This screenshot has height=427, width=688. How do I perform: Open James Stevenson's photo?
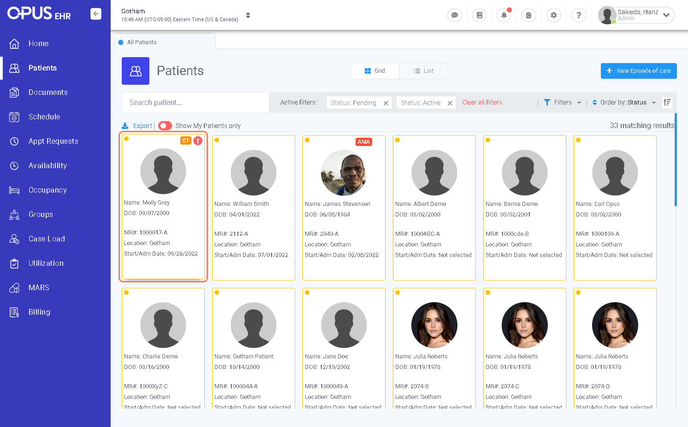pos(344,173)
